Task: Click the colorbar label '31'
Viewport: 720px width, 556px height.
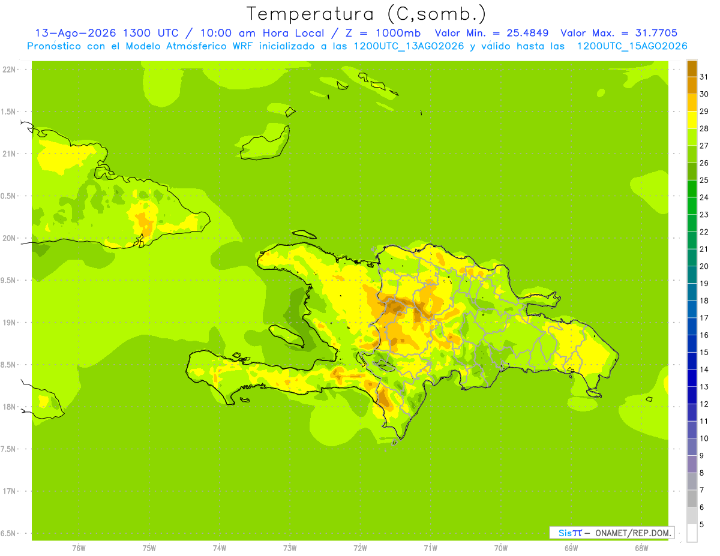Action: click(704, 76)
